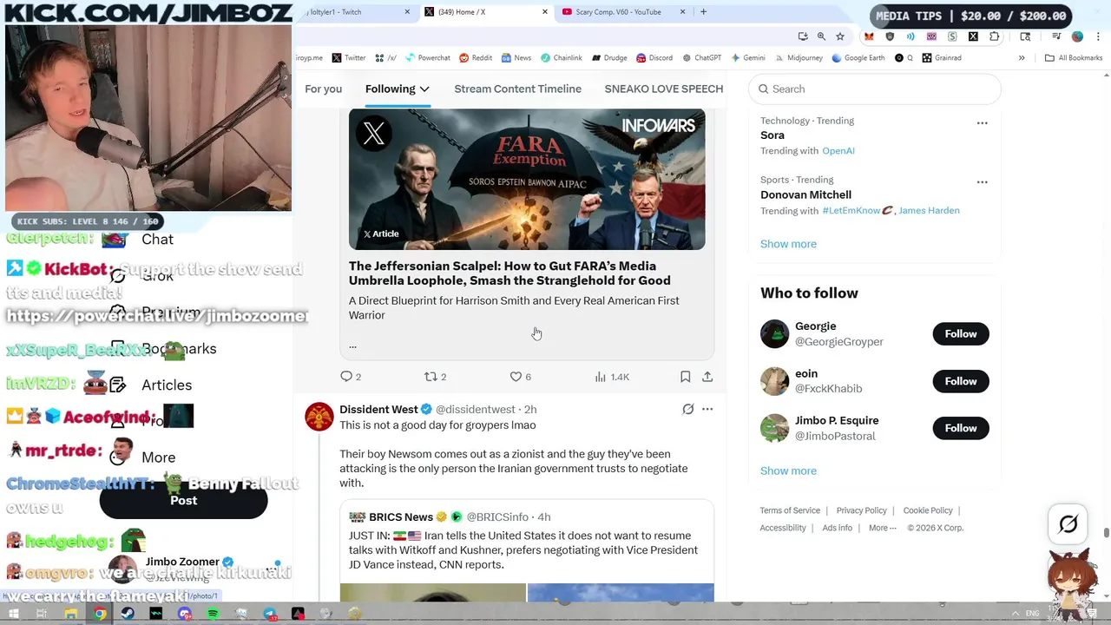Show more Who to follow suggestions

pos(788,470)
